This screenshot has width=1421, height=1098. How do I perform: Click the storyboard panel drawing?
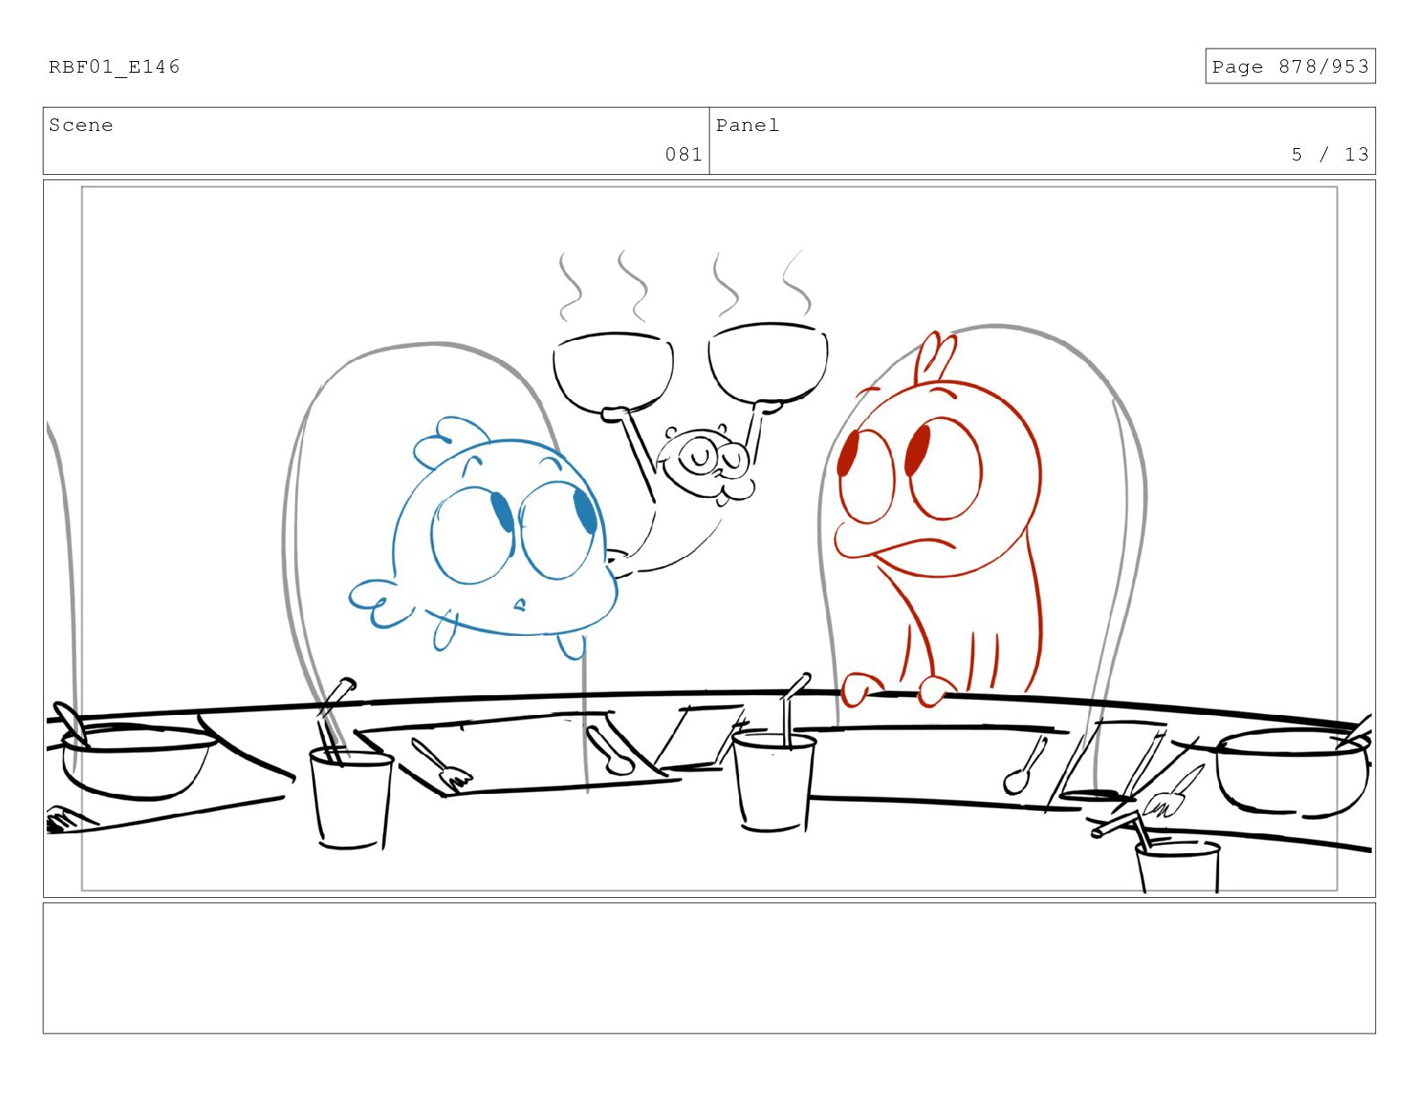709,538
